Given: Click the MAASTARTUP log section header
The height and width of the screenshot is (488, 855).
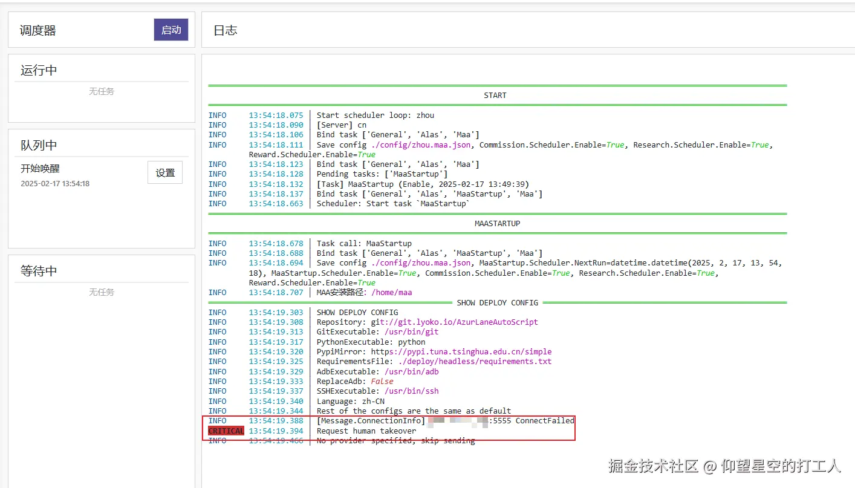Looking at the screenshot, I should (x=497, y=224).
